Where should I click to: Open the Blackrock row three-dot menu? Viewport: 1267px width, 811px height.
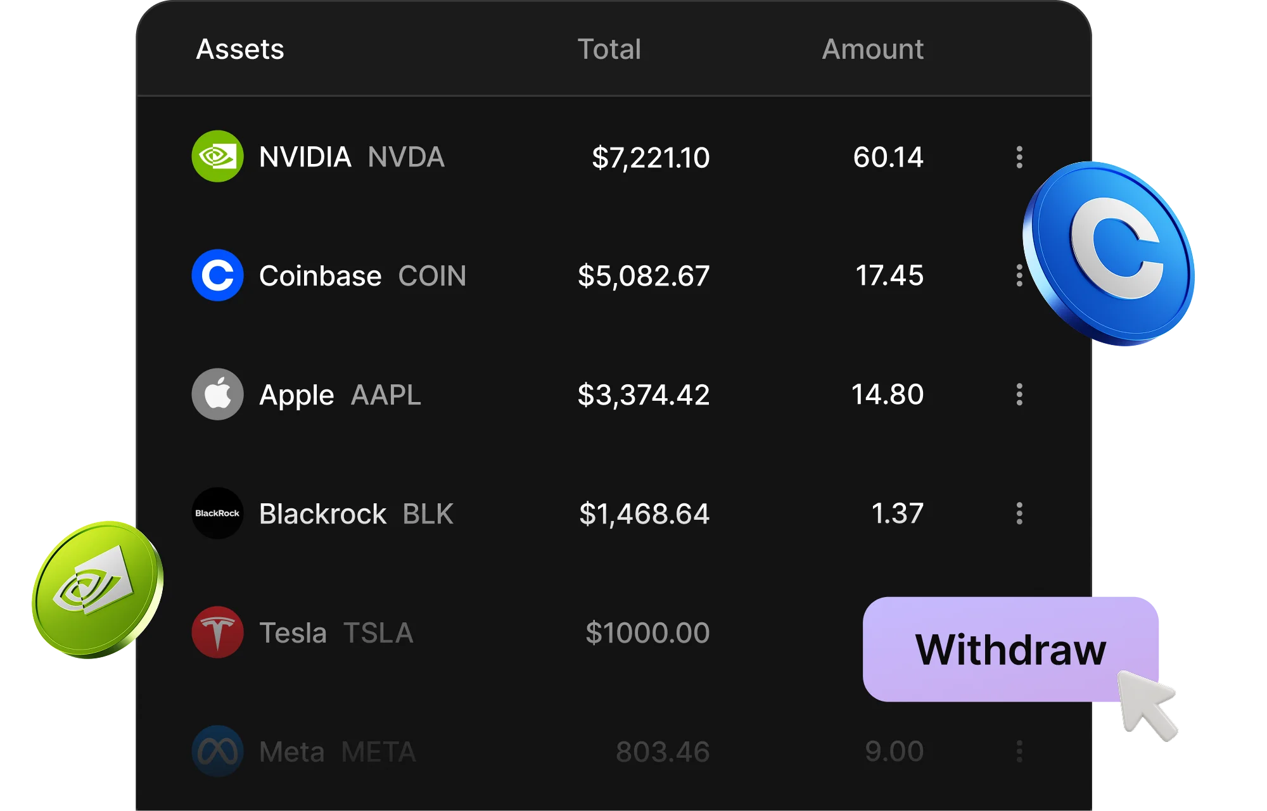coord(1019,513)
